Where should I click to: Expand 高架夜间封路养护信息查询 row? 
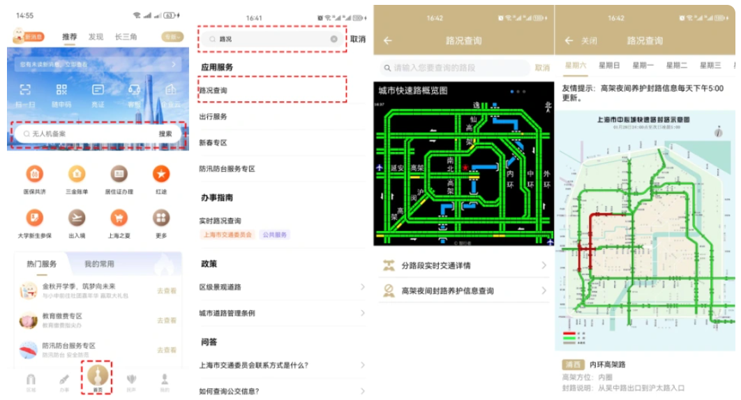[463, 290]
